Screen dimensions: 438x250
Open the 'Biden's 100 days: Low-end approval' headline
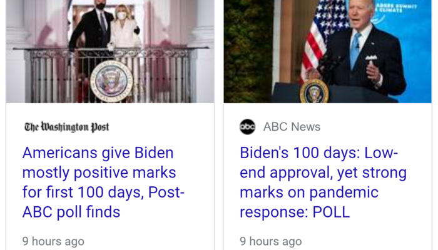[323, 182]
